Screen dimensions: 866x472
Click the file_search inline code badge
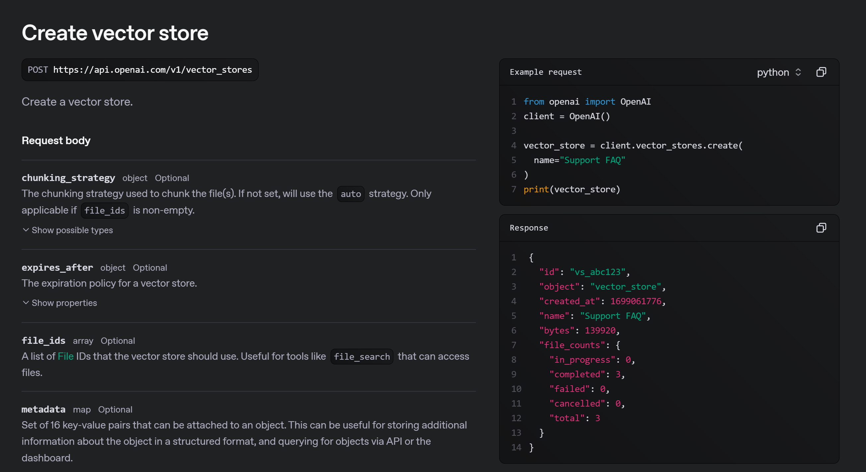[x=362, y=357]
